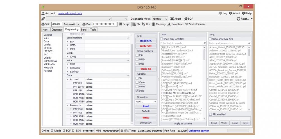The width and height of the screenshot is (281, 139).
Task: Click the NVF search text field
Action: (181, 43)
